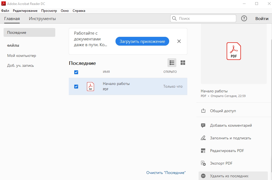The width and height of the screenshot is (272, 180).
Task: Click Экспорт PDF option
Action: coord(221,163)
